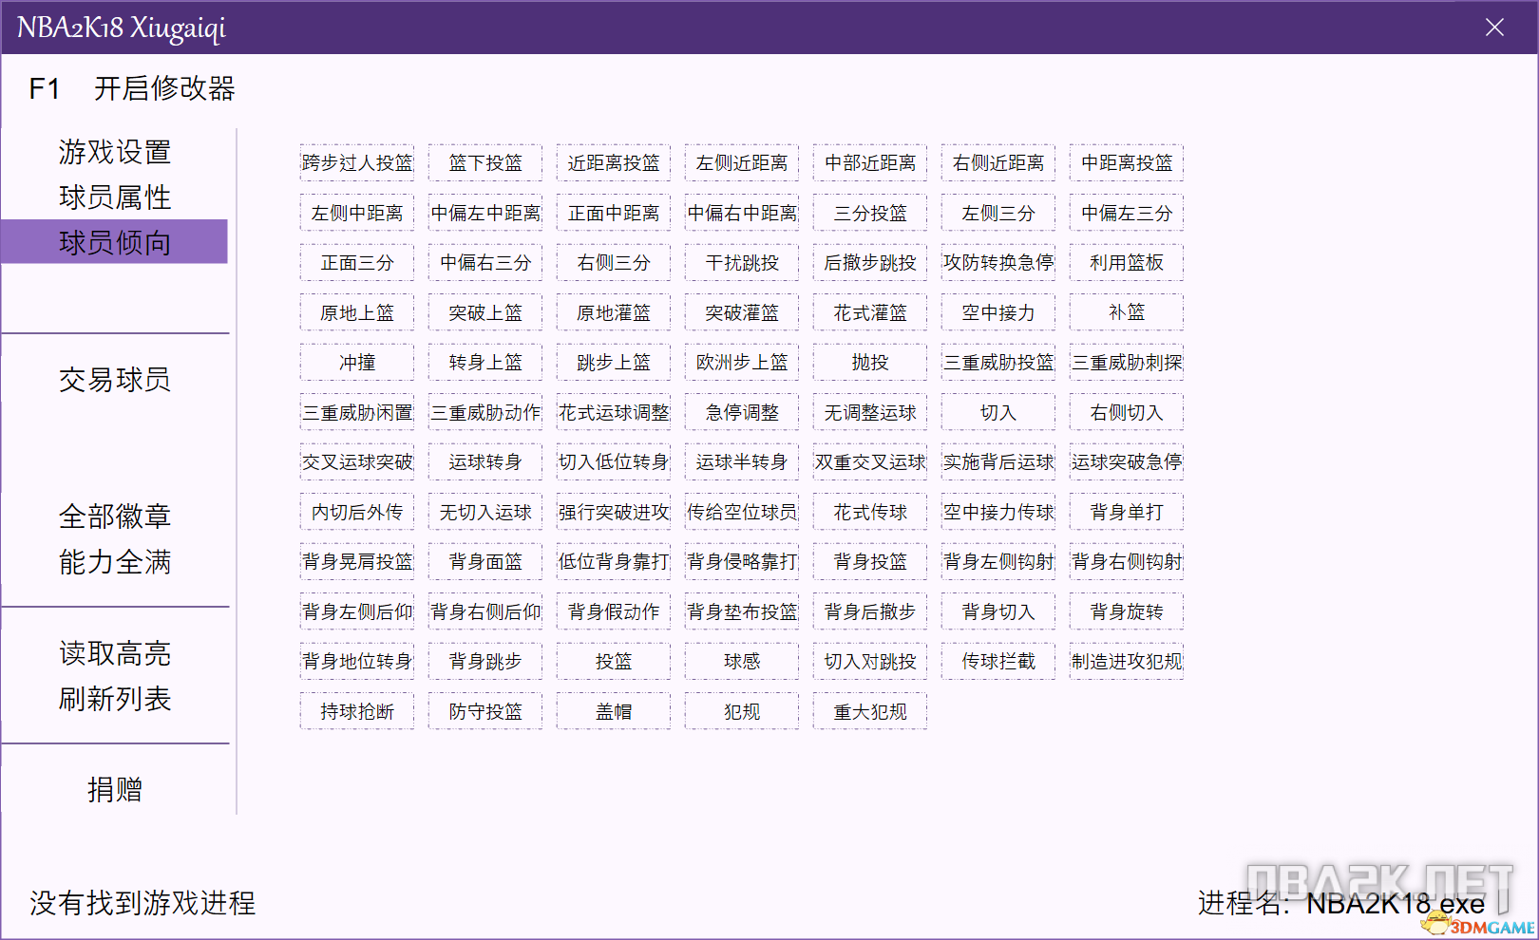Select 中部近距离 tendency
The width and height of the screenshot is (1539, 940).
tap(870, 162)
